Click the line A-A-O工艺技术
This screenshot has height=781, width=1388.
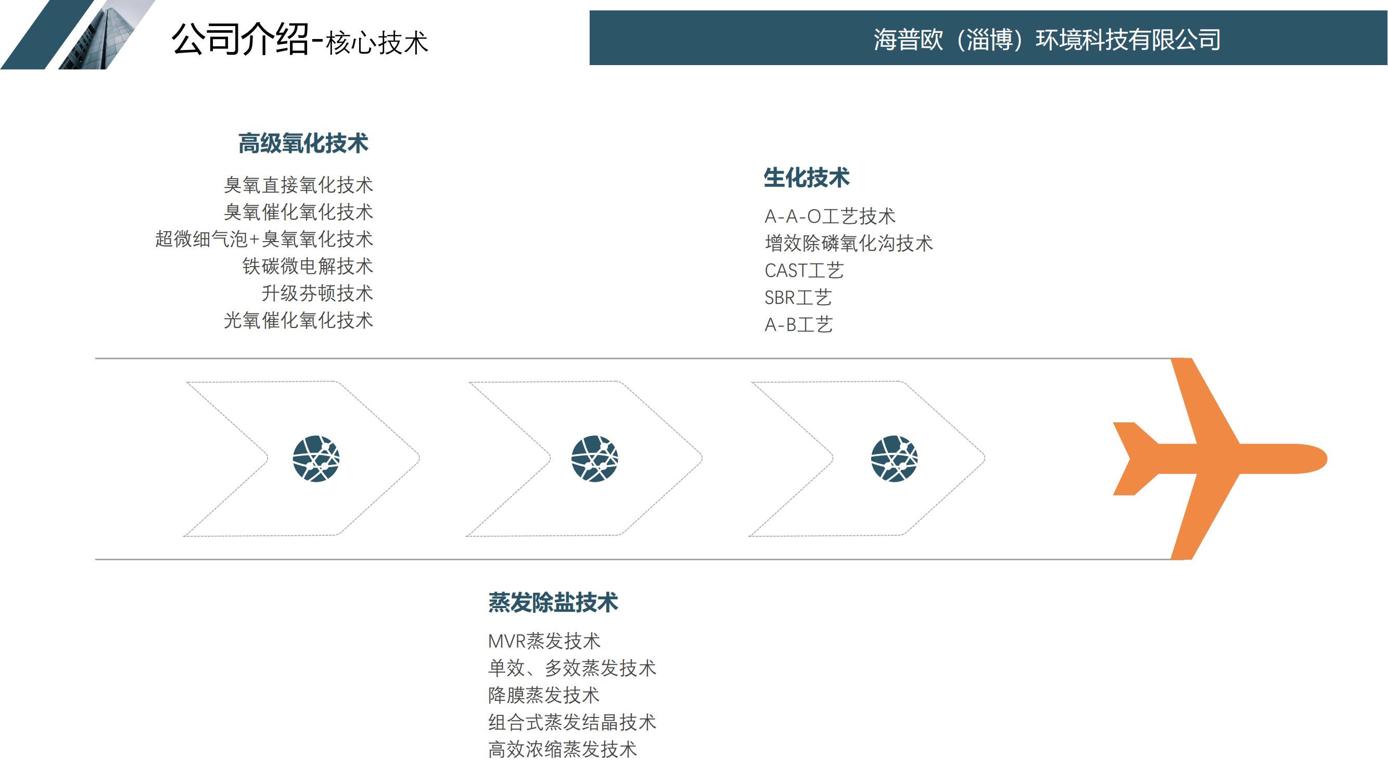830,216
